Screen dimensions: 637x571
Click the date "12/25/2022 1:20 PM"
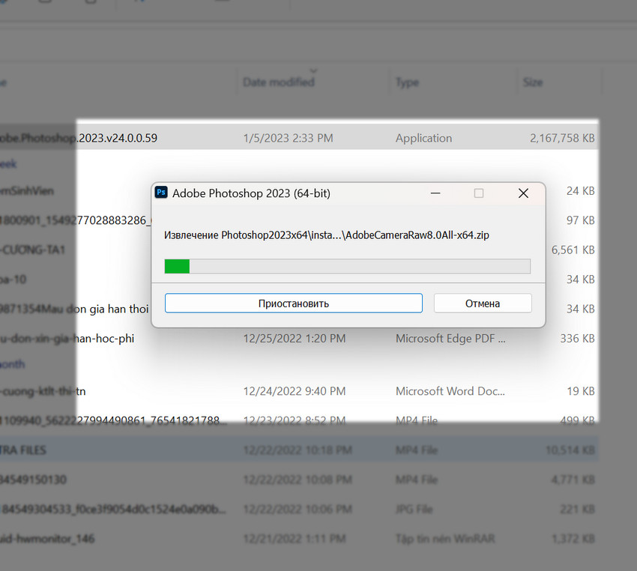click(x=294, y=339)
